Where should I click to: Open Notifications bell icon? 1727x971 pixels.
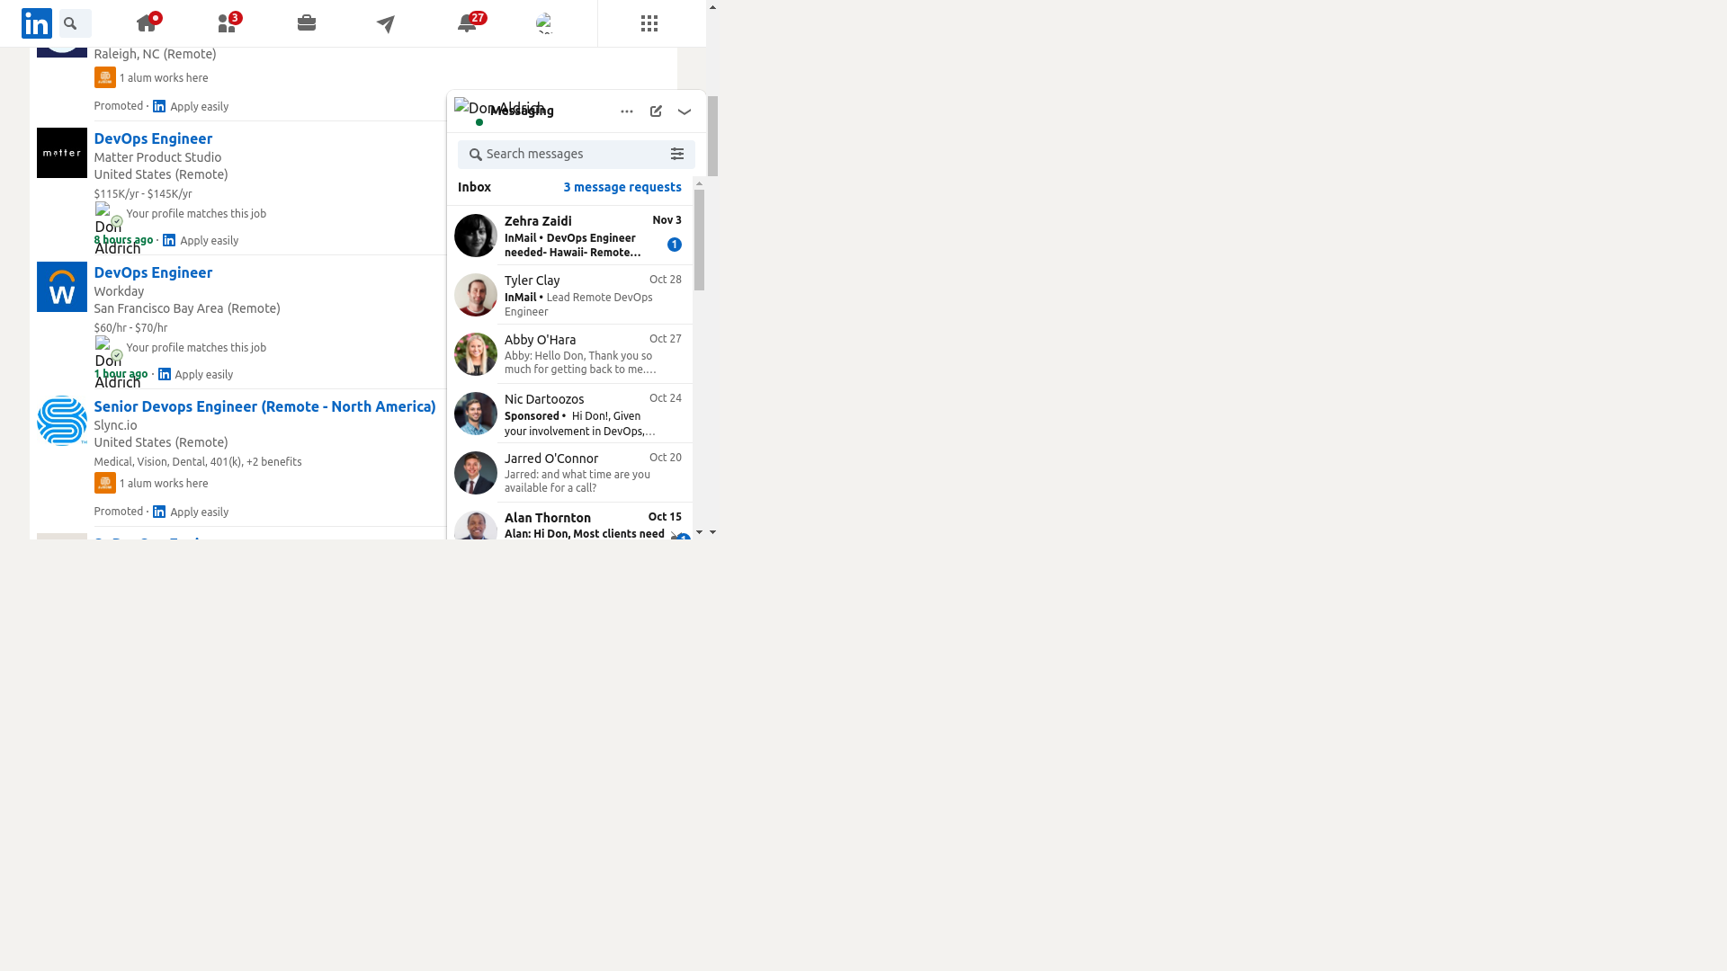[x=467, y=24]
